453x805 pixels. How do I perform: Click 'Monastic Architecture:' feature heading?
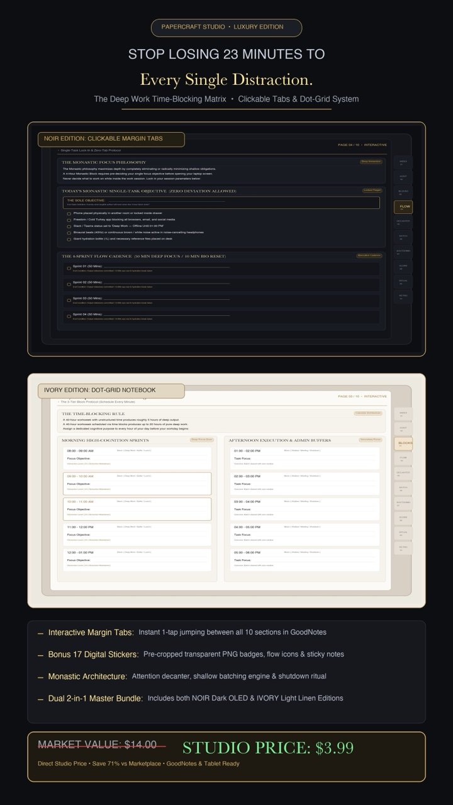point(87,676)
